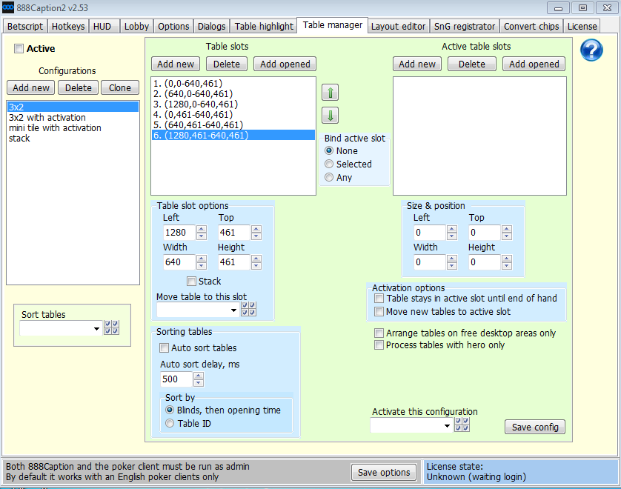Click Add opened under Table slots
The width and height of the screenshot is (621, 489).
(285, 64)
